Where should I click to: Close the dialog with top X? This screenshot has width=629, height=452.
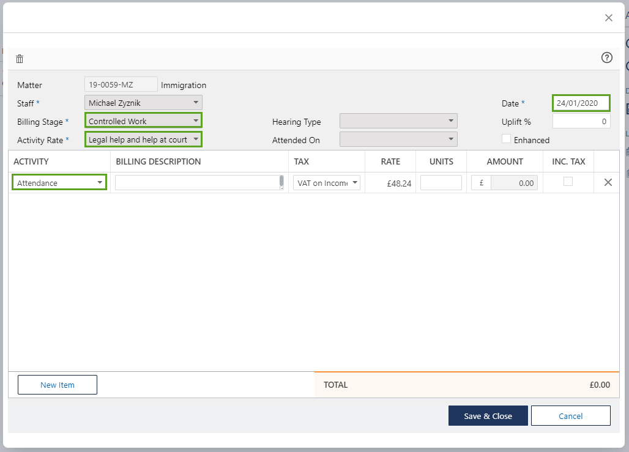coord(608,18)
